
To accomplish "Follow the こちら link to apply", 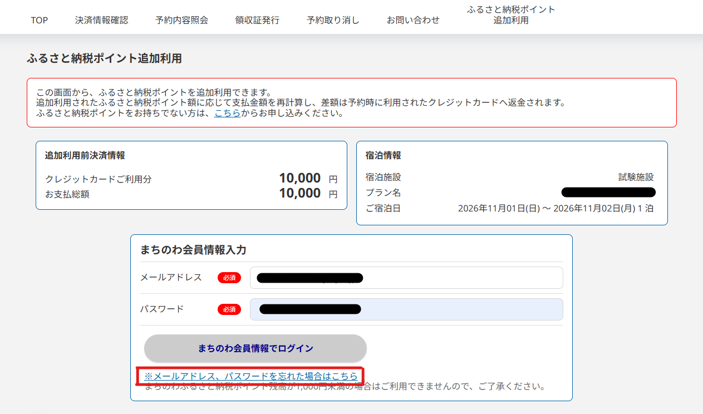I will click(x=227, y=114).
